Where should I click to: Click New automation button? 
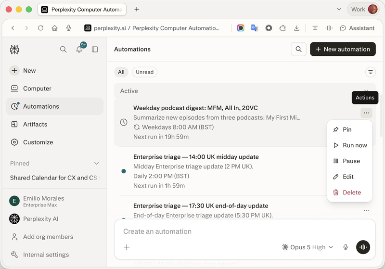[343, 49]
